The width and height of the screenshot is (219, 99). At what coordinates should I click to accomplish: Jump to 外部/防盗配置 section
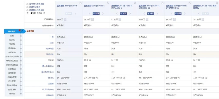pyautogui.click(x=12, y=65)
